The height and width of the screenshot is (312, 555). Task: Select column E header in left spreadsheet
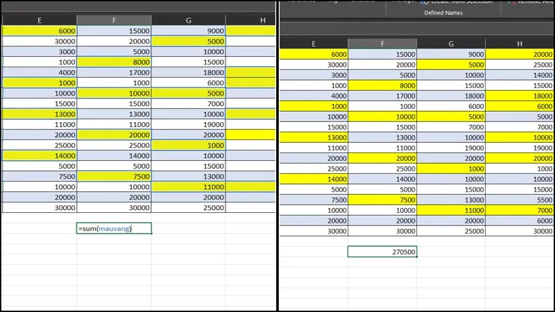[x=39, y=19]
